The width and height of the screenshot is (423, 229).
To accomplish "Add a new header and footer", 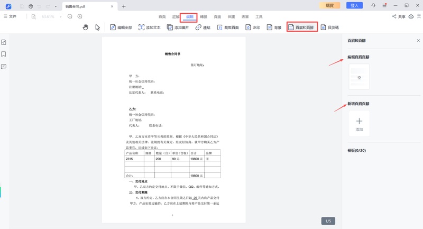I will click(x=359, y=124).
